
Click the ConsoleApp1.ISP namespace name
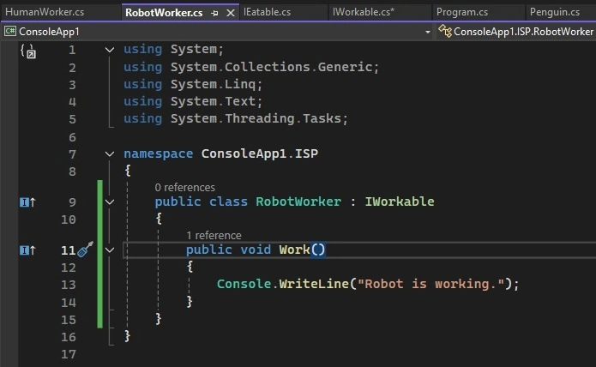(x=260, y=153)
